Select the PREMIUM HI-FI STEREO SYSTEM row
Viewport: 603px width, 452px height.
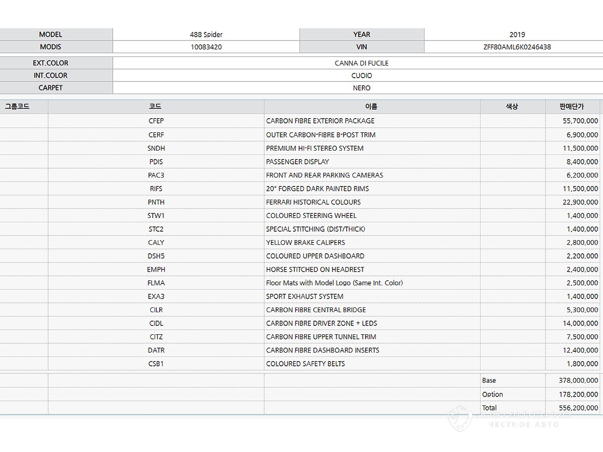315,148
